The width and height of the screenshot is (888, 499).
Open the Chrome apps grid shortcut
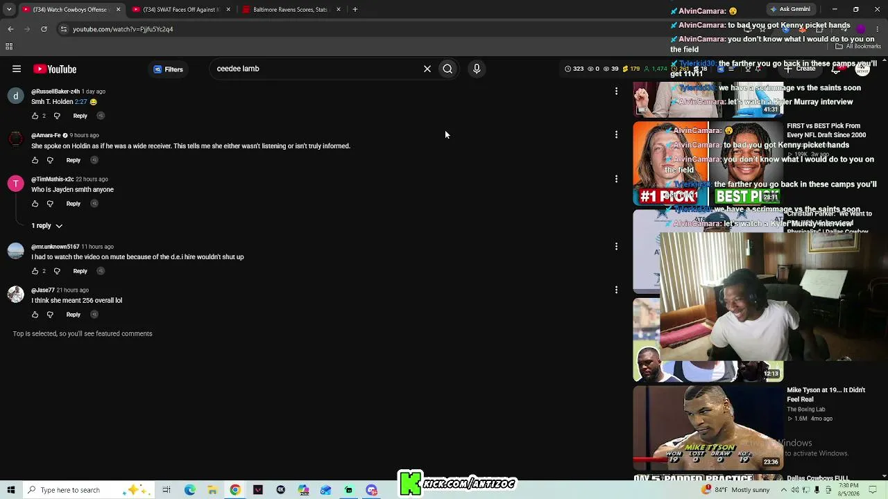(9, 46)
